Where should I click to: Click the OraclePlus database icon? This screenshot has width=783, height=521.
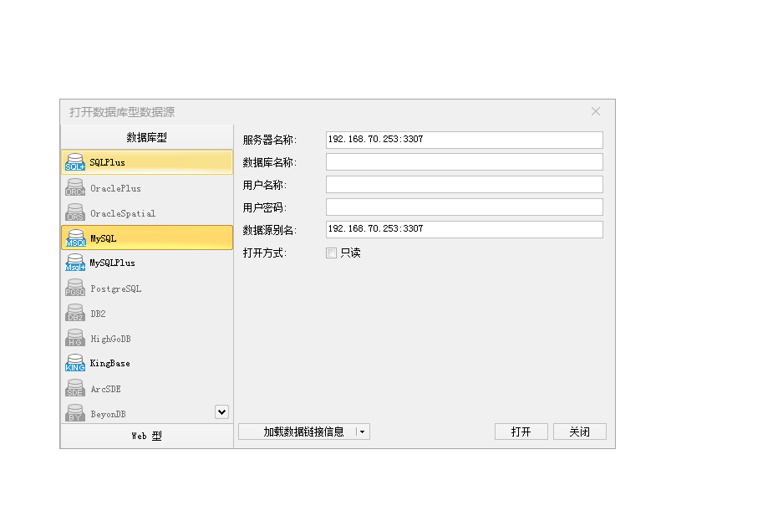[75, 187]
